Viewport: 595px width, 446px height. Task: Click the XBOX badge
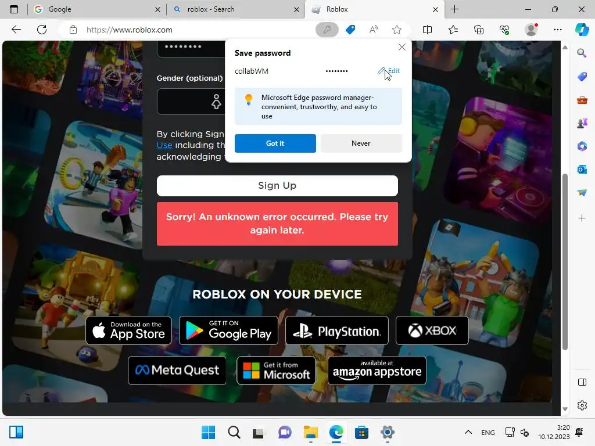click(x=432, y=330)
